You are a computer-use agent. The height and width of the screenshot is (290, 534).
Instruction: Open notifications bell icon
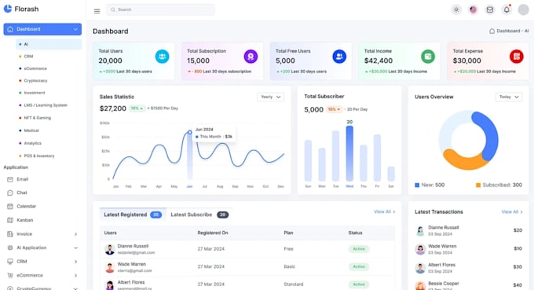click(x=507, y=9)
